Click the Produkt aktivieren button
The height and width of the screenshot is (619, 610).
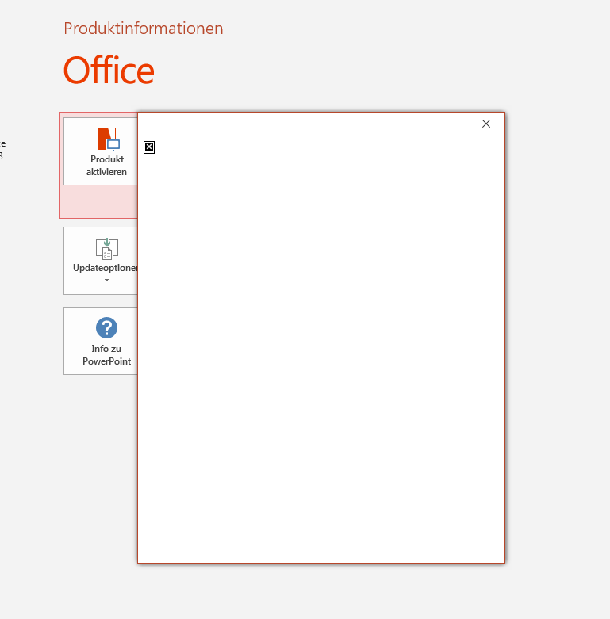tap(101, 151)
